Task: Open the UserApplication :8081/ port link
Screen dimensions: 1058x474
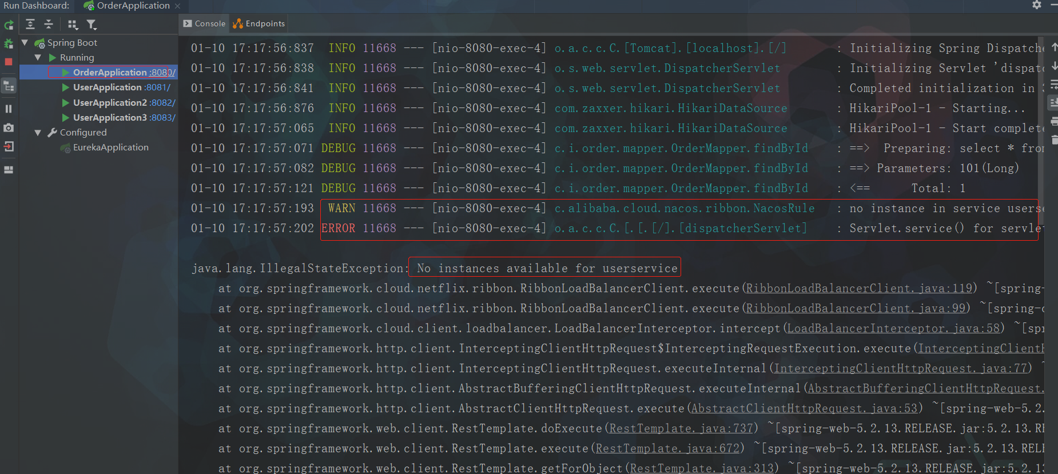Action: (158, 87)
